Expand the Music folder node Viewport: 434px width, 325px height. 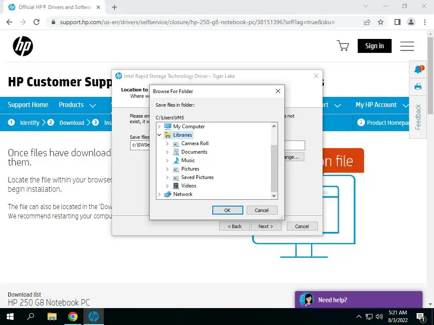pyautogui.click(x=167, y=160)
